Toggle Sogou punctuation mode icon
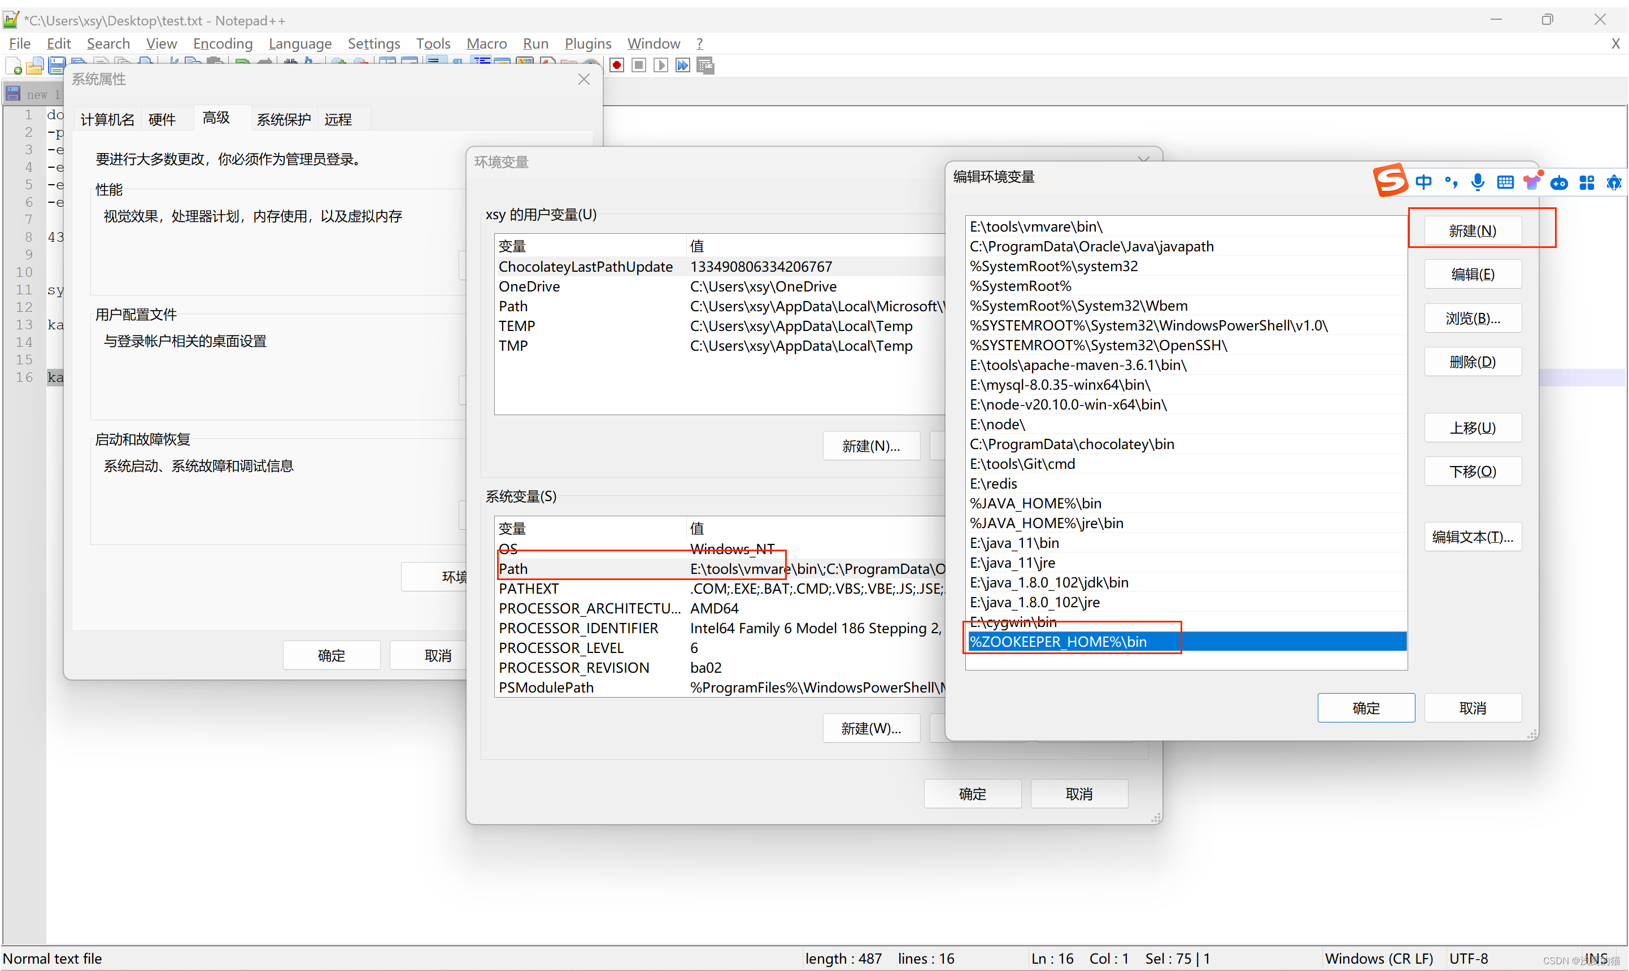Screen dimensions: 1629x971 (x=1451, y=182)
